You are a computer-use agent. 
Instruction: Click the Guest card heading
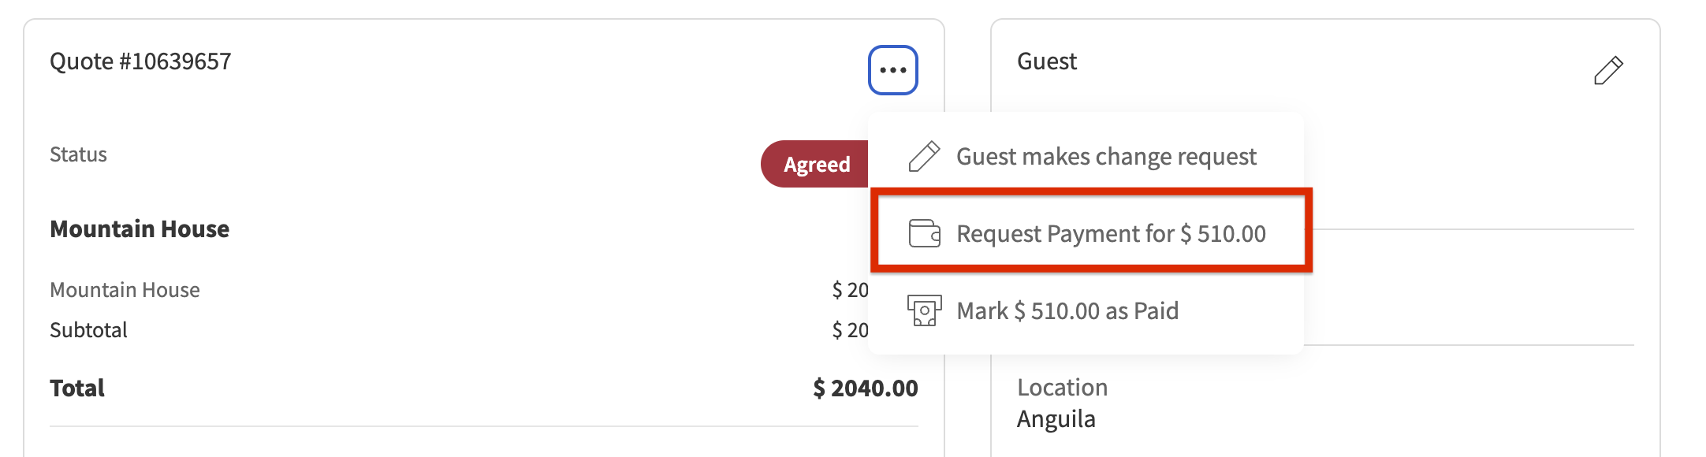point(1046,61)
